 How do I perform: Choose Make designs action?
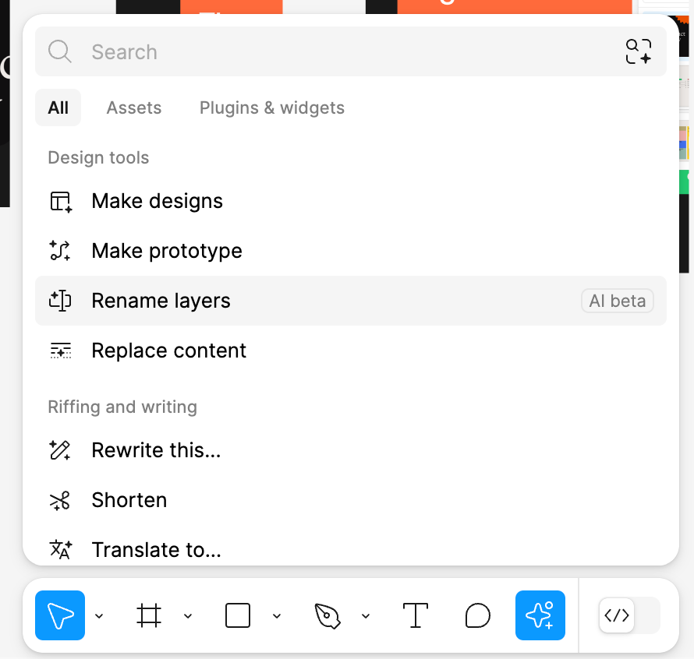(351, 201)
